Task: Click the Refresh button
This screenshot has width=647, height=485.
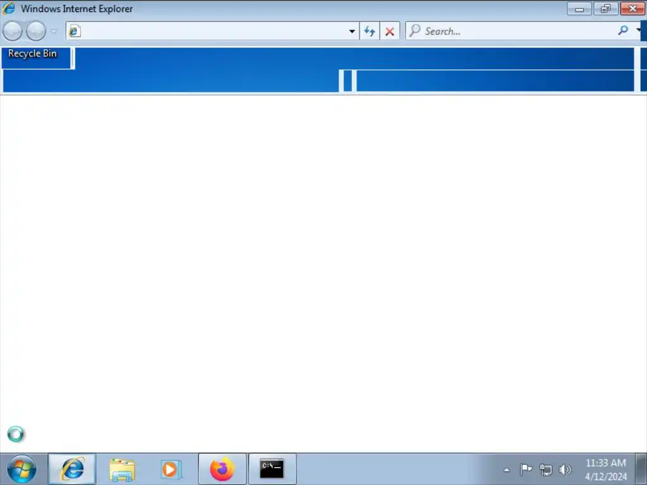Action: click(x=370, y=32)
